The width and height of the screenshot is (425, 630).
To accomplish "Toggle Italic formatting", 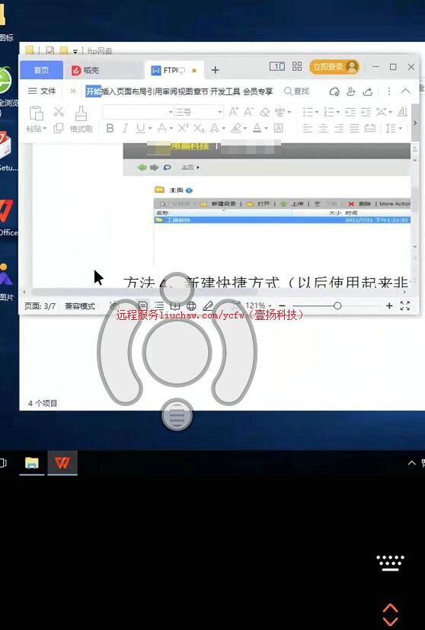I will 126,128.
